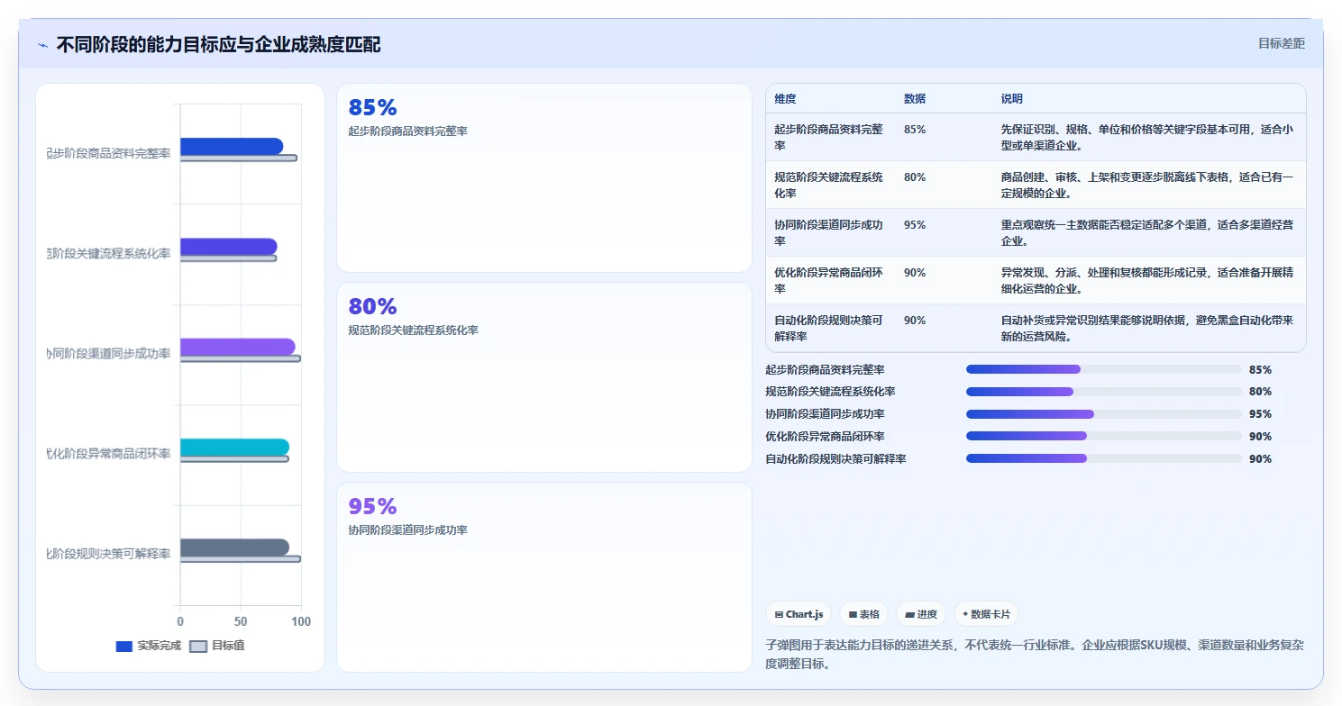Image resolution: width=1342 pixels, height=706 pixels.
Task: Click the description starting with 自动补货或异常识别
Action: click(x=1147, y=328)
